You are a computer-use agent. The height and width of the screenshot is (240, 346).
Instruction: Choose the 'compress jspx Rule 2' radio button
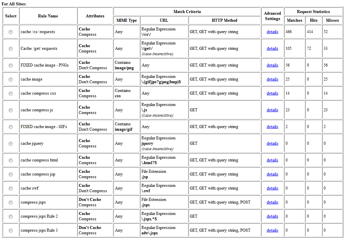(x=11, y=217)
